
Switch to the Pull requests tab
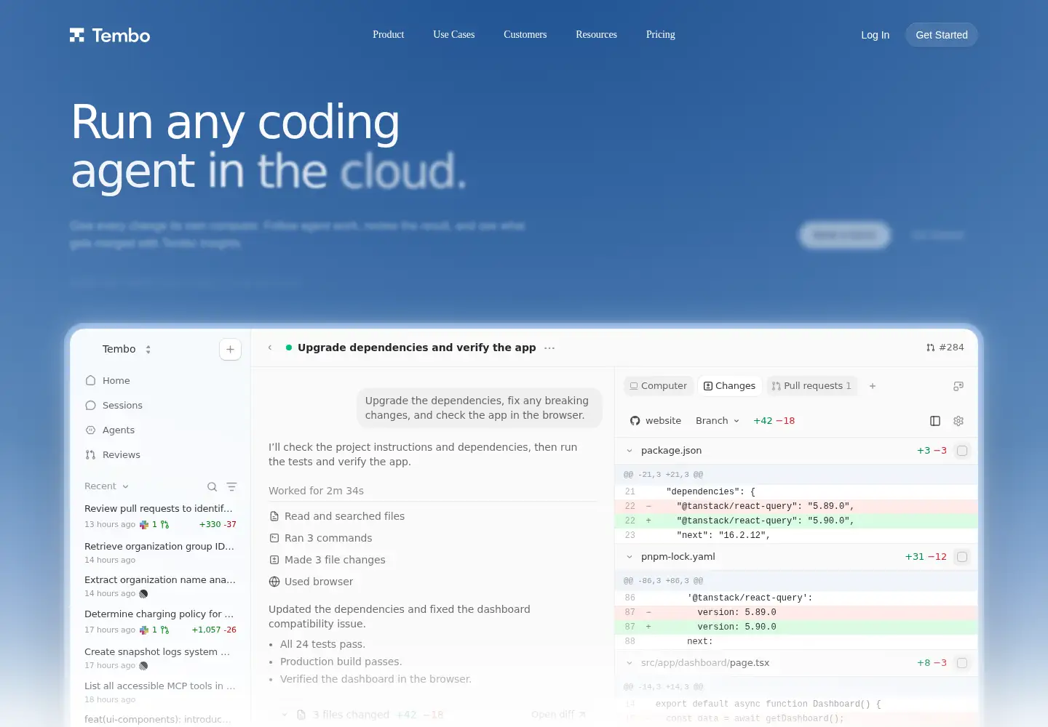811,386
